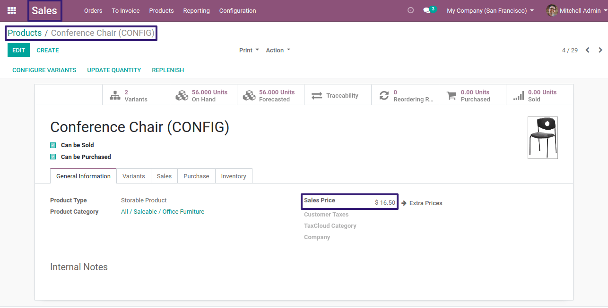The height and width of the screenshot is (308, 608).
Task: Open the Reporting menu
Action: 196,10
